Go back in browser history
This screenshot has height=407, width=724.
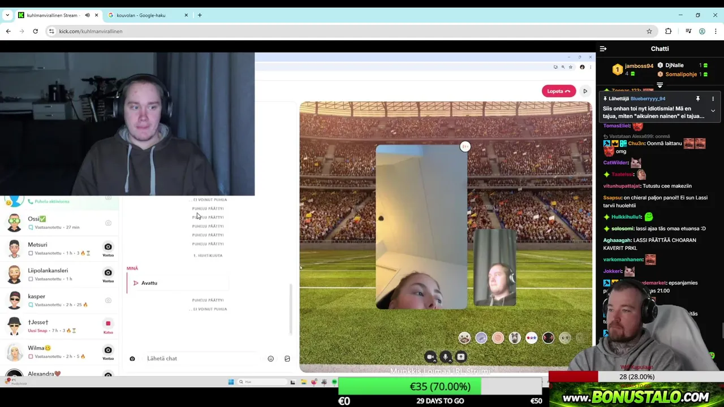pos(8,31)
